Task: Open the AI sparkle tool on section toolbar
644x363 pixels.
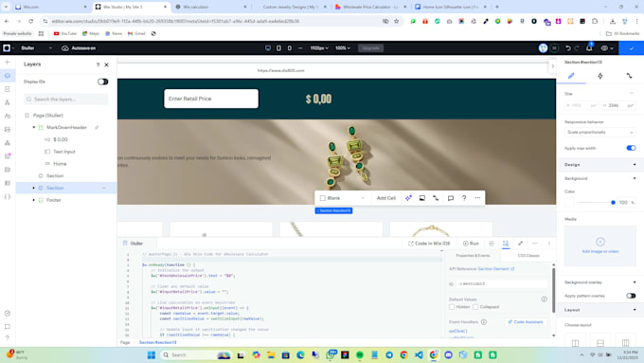Action: click(409, 198)
